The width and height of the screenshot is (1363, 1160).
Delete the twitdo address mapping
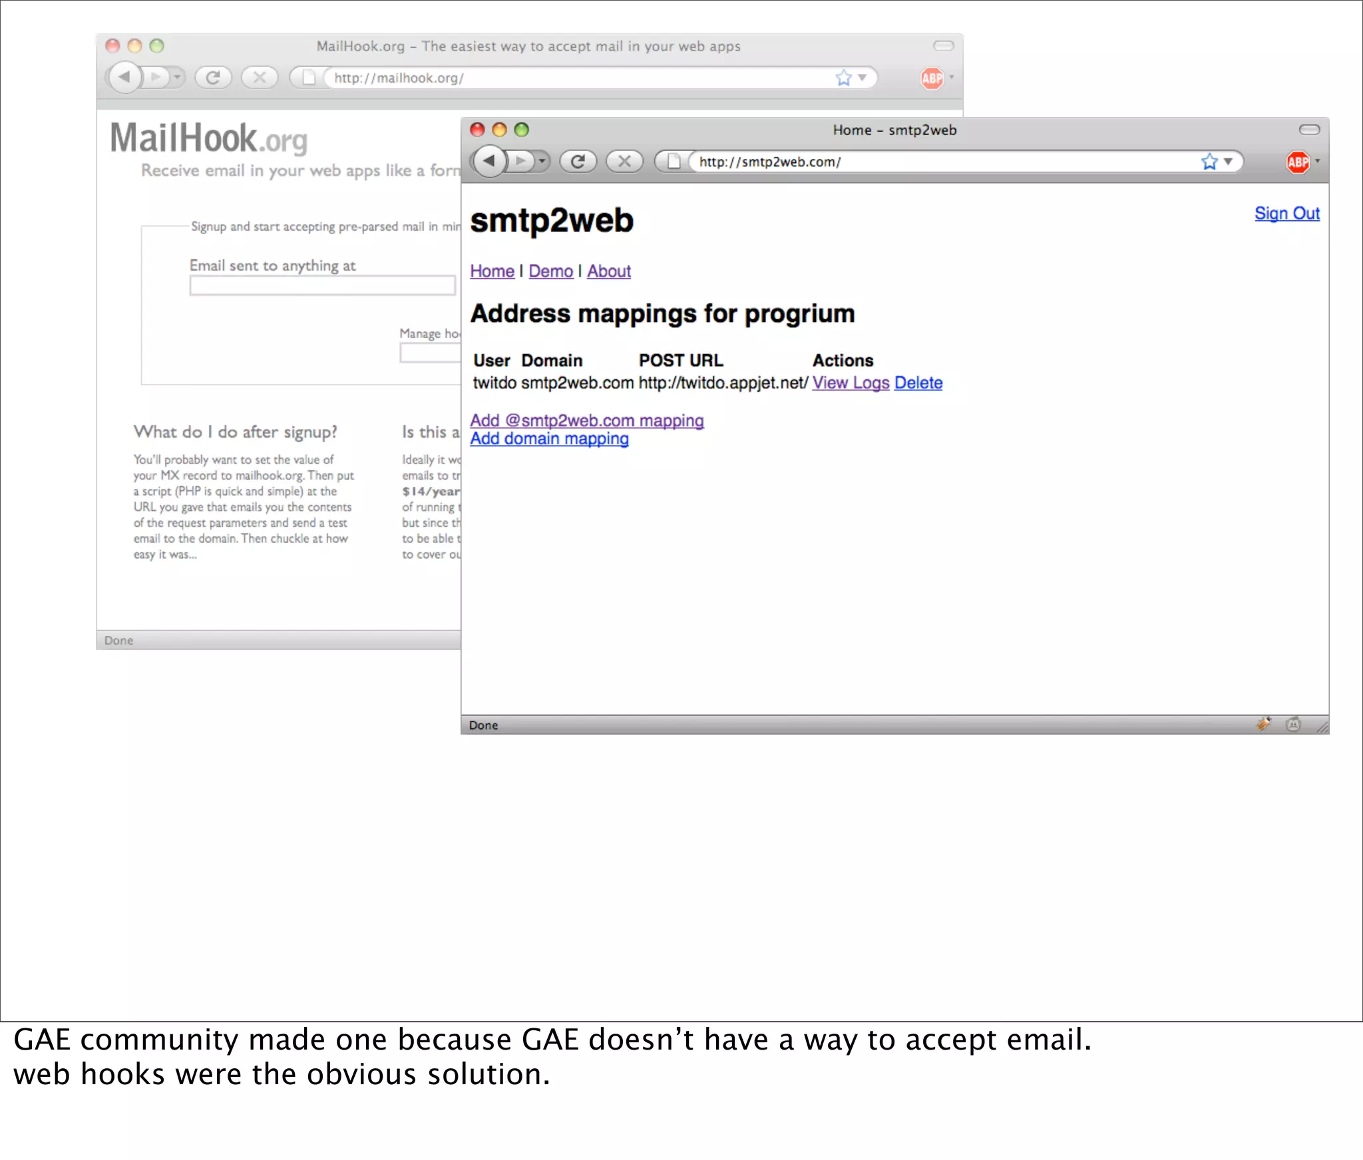pyautogui.click(x=918, y=383)
